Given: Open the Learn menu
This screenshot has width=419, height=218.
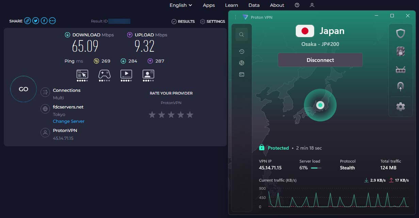Looking at the screenshot, I should [231, 5].
